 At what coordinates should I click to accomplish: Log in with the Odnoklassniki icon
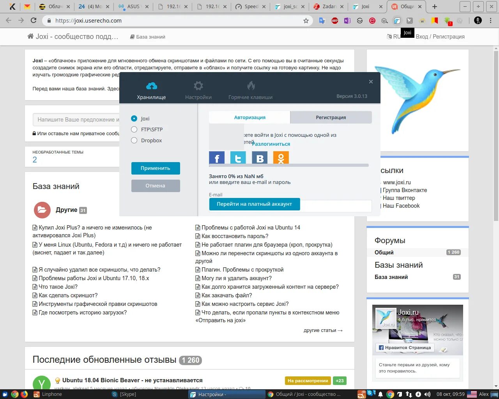tap(281, 157)
